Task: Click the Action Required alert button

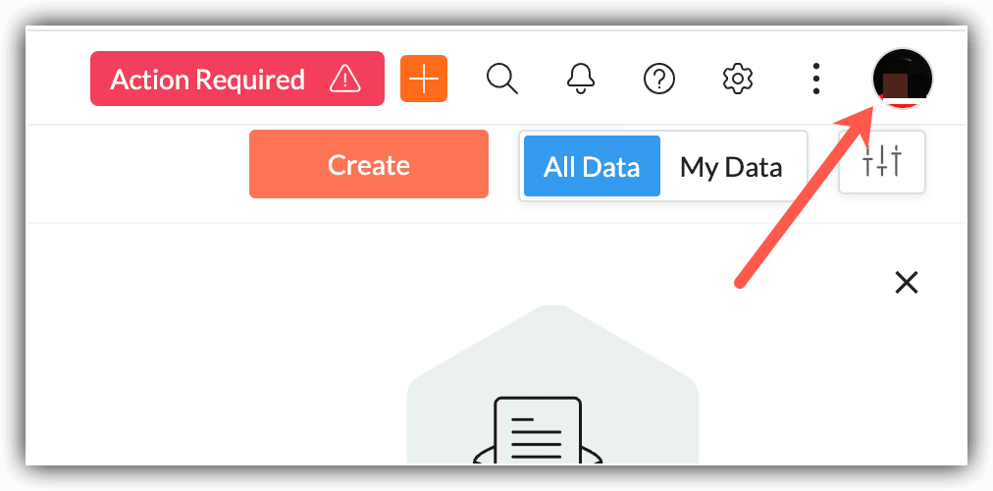Action: pyautogui.click(x=236, y=79)
